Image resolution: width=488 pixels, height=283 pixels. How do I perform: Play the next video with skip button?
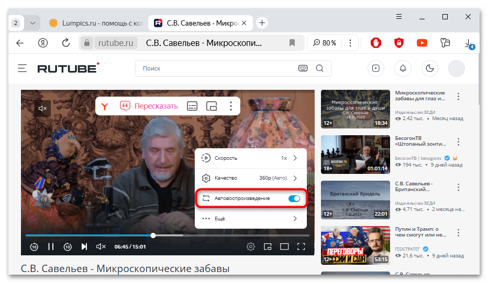[84, 246]
